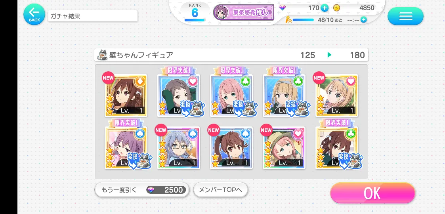Select the NEW glasses girl spade card

click(x=179, y=148)
